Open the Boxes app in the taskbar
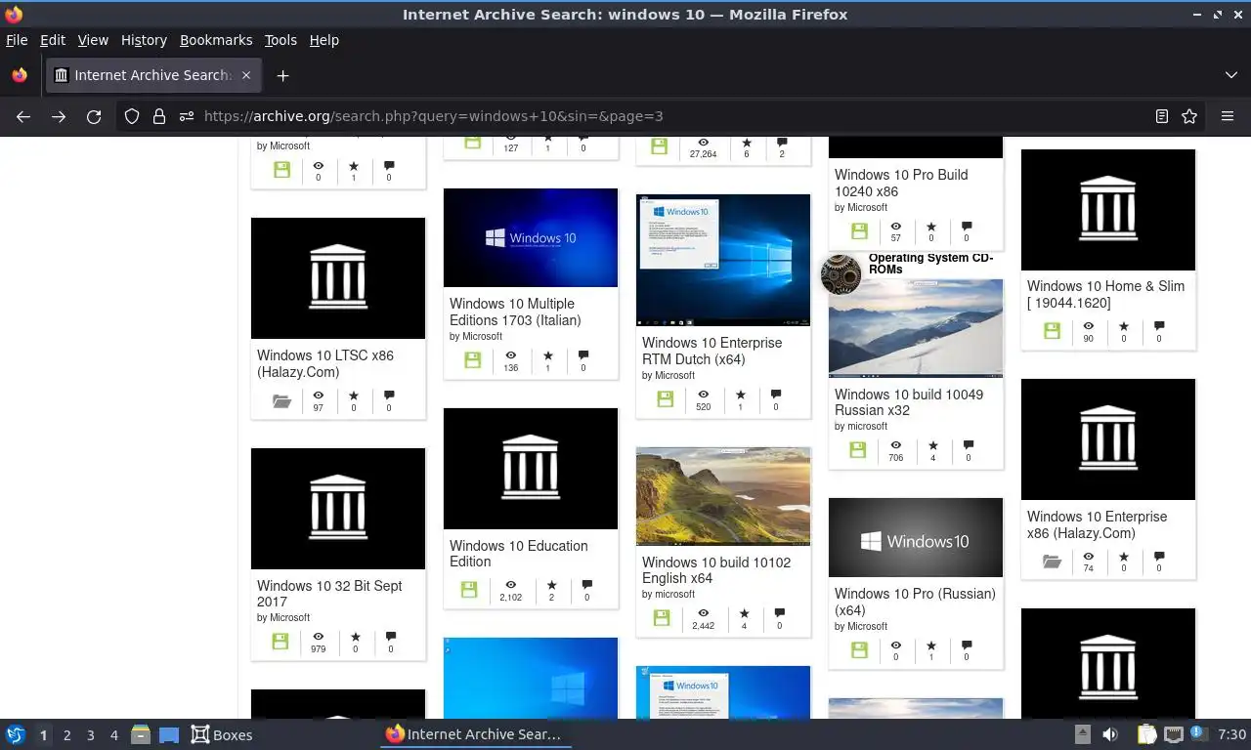Screen dimensions: 1251x750 click(222, 734)
